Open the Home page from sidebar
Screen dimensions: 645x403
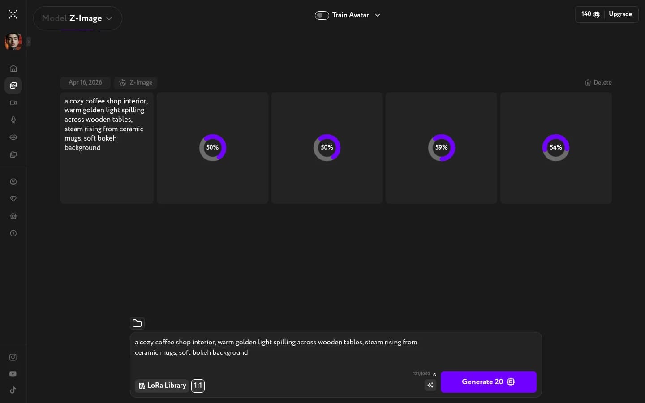tap(13, 69)
